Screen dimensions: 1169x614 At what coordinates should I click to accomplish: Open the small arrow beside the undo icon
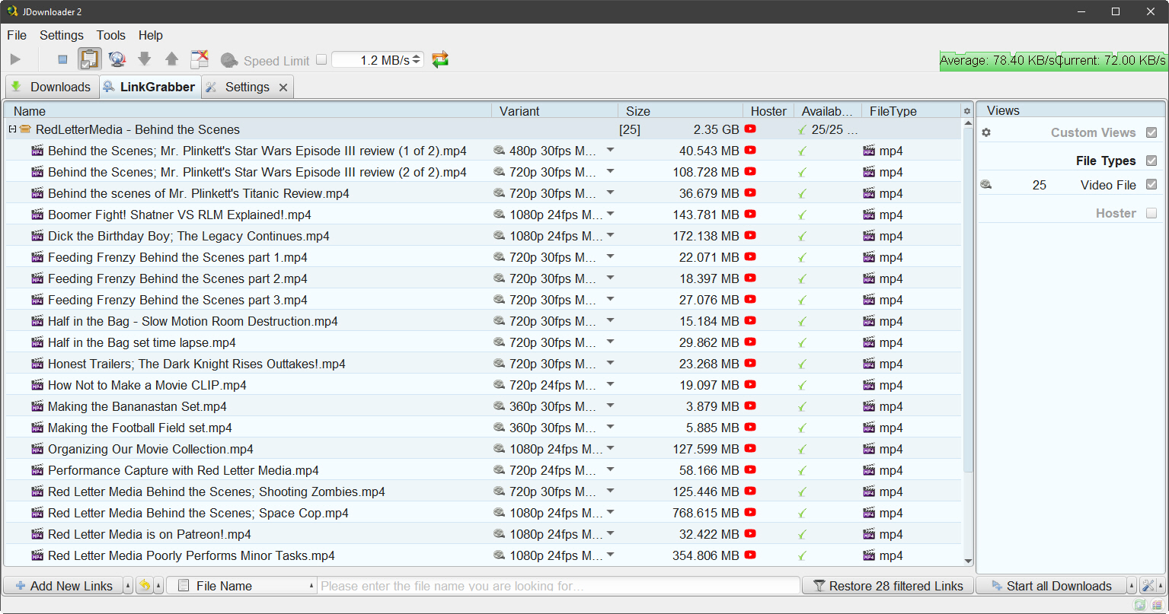[x=158, y=585]
